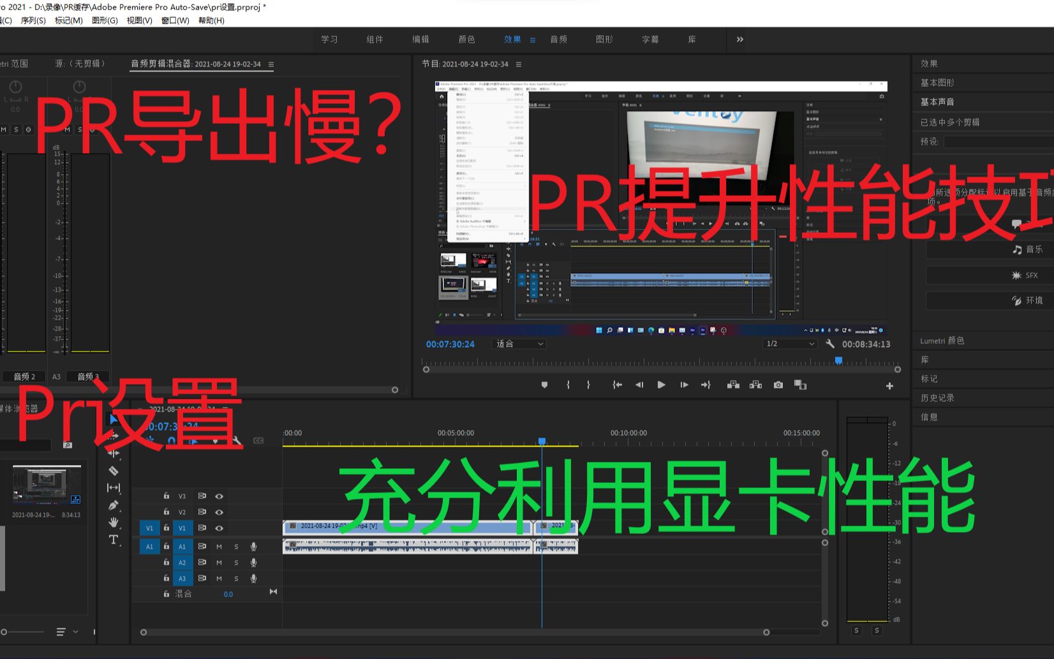
Task: Click the mix track keyframe navigation icon
Action: [273, 592]
